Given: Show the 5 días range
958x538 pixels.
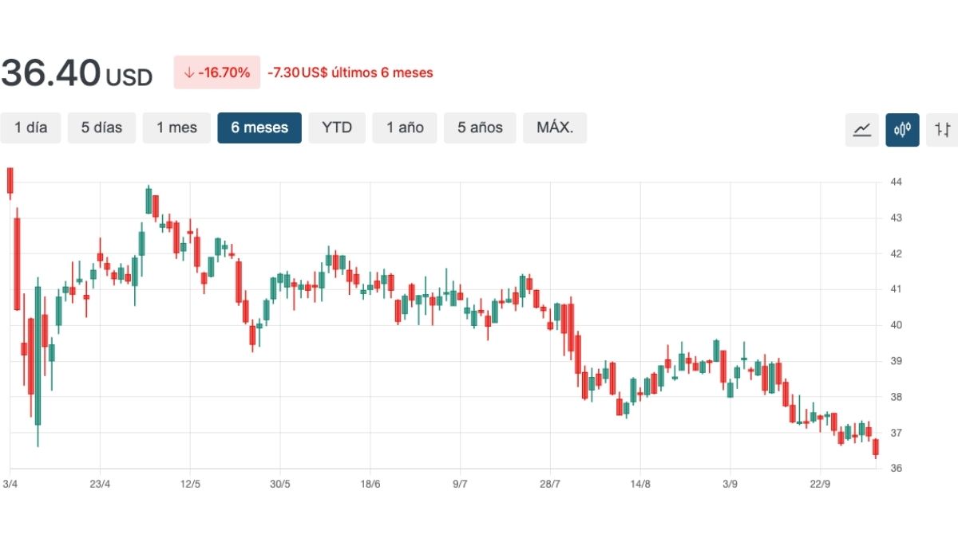Looking at the screenshot, I should (x=101, y=128).
